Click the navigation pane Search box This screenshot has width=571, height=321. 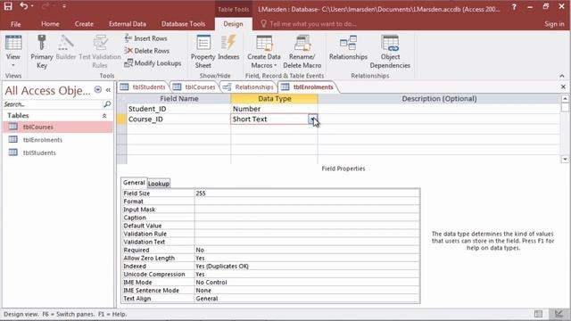tap(54, 104)
